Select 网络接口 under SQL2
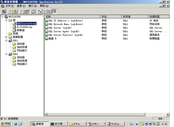Image resolution: width=174 pixels, height=127 pixels. [x=22, y=64]
